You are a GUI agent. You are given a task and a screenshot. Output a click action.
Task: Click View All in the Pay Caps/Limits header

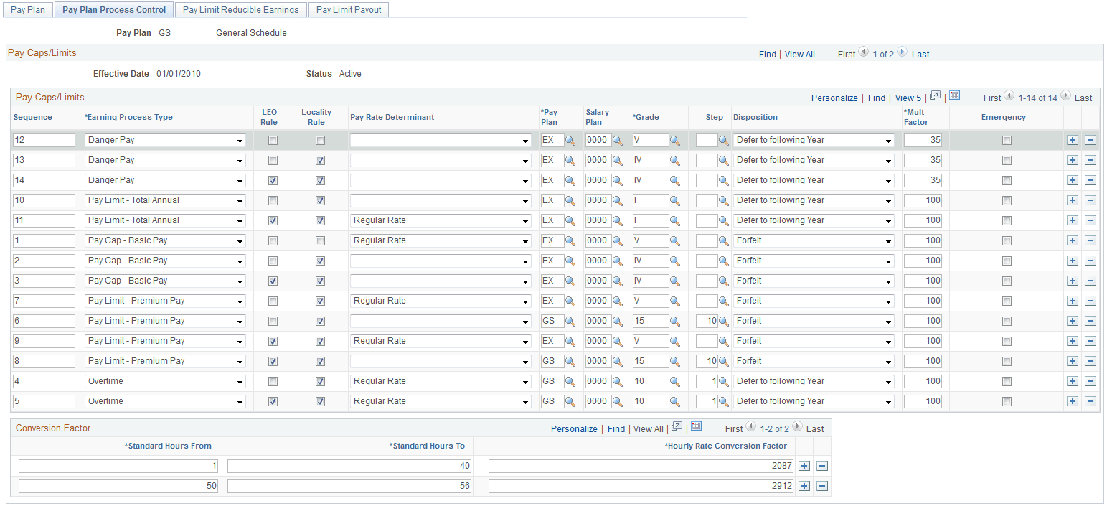click(799, 54)
